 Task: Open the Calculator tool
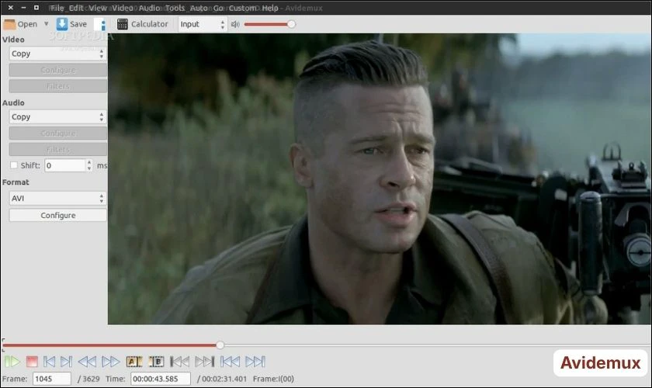click(143, 24)
